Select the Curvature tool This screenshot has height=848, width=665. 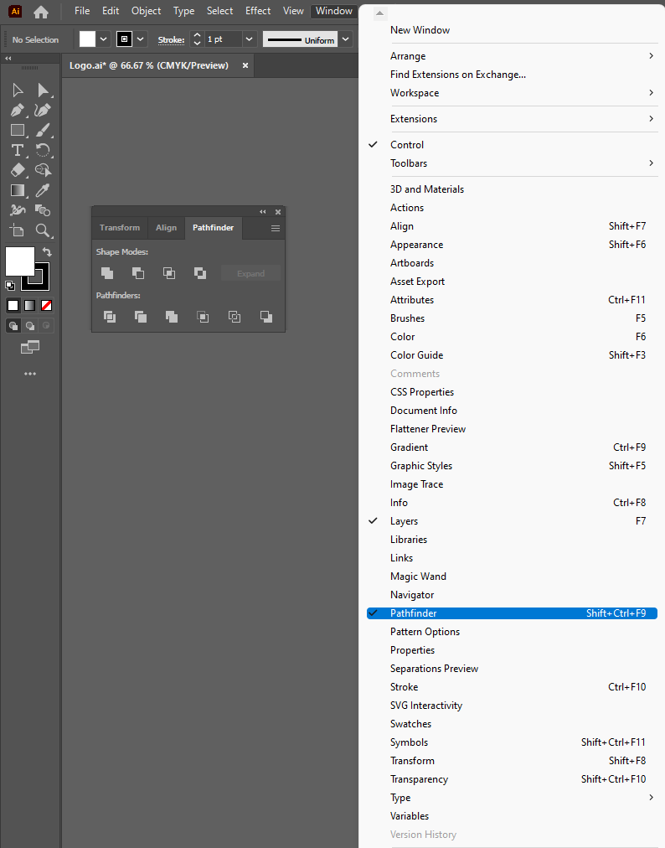pyautogui.click(x=43, y=110)
